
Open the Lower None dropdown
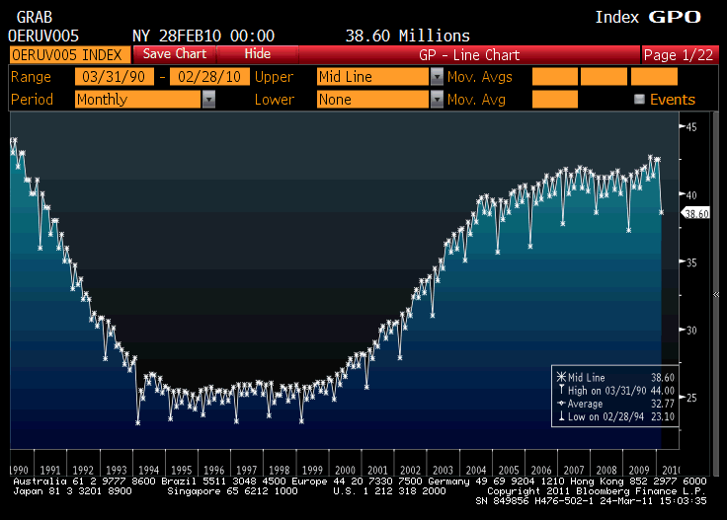tap(437, 100)
